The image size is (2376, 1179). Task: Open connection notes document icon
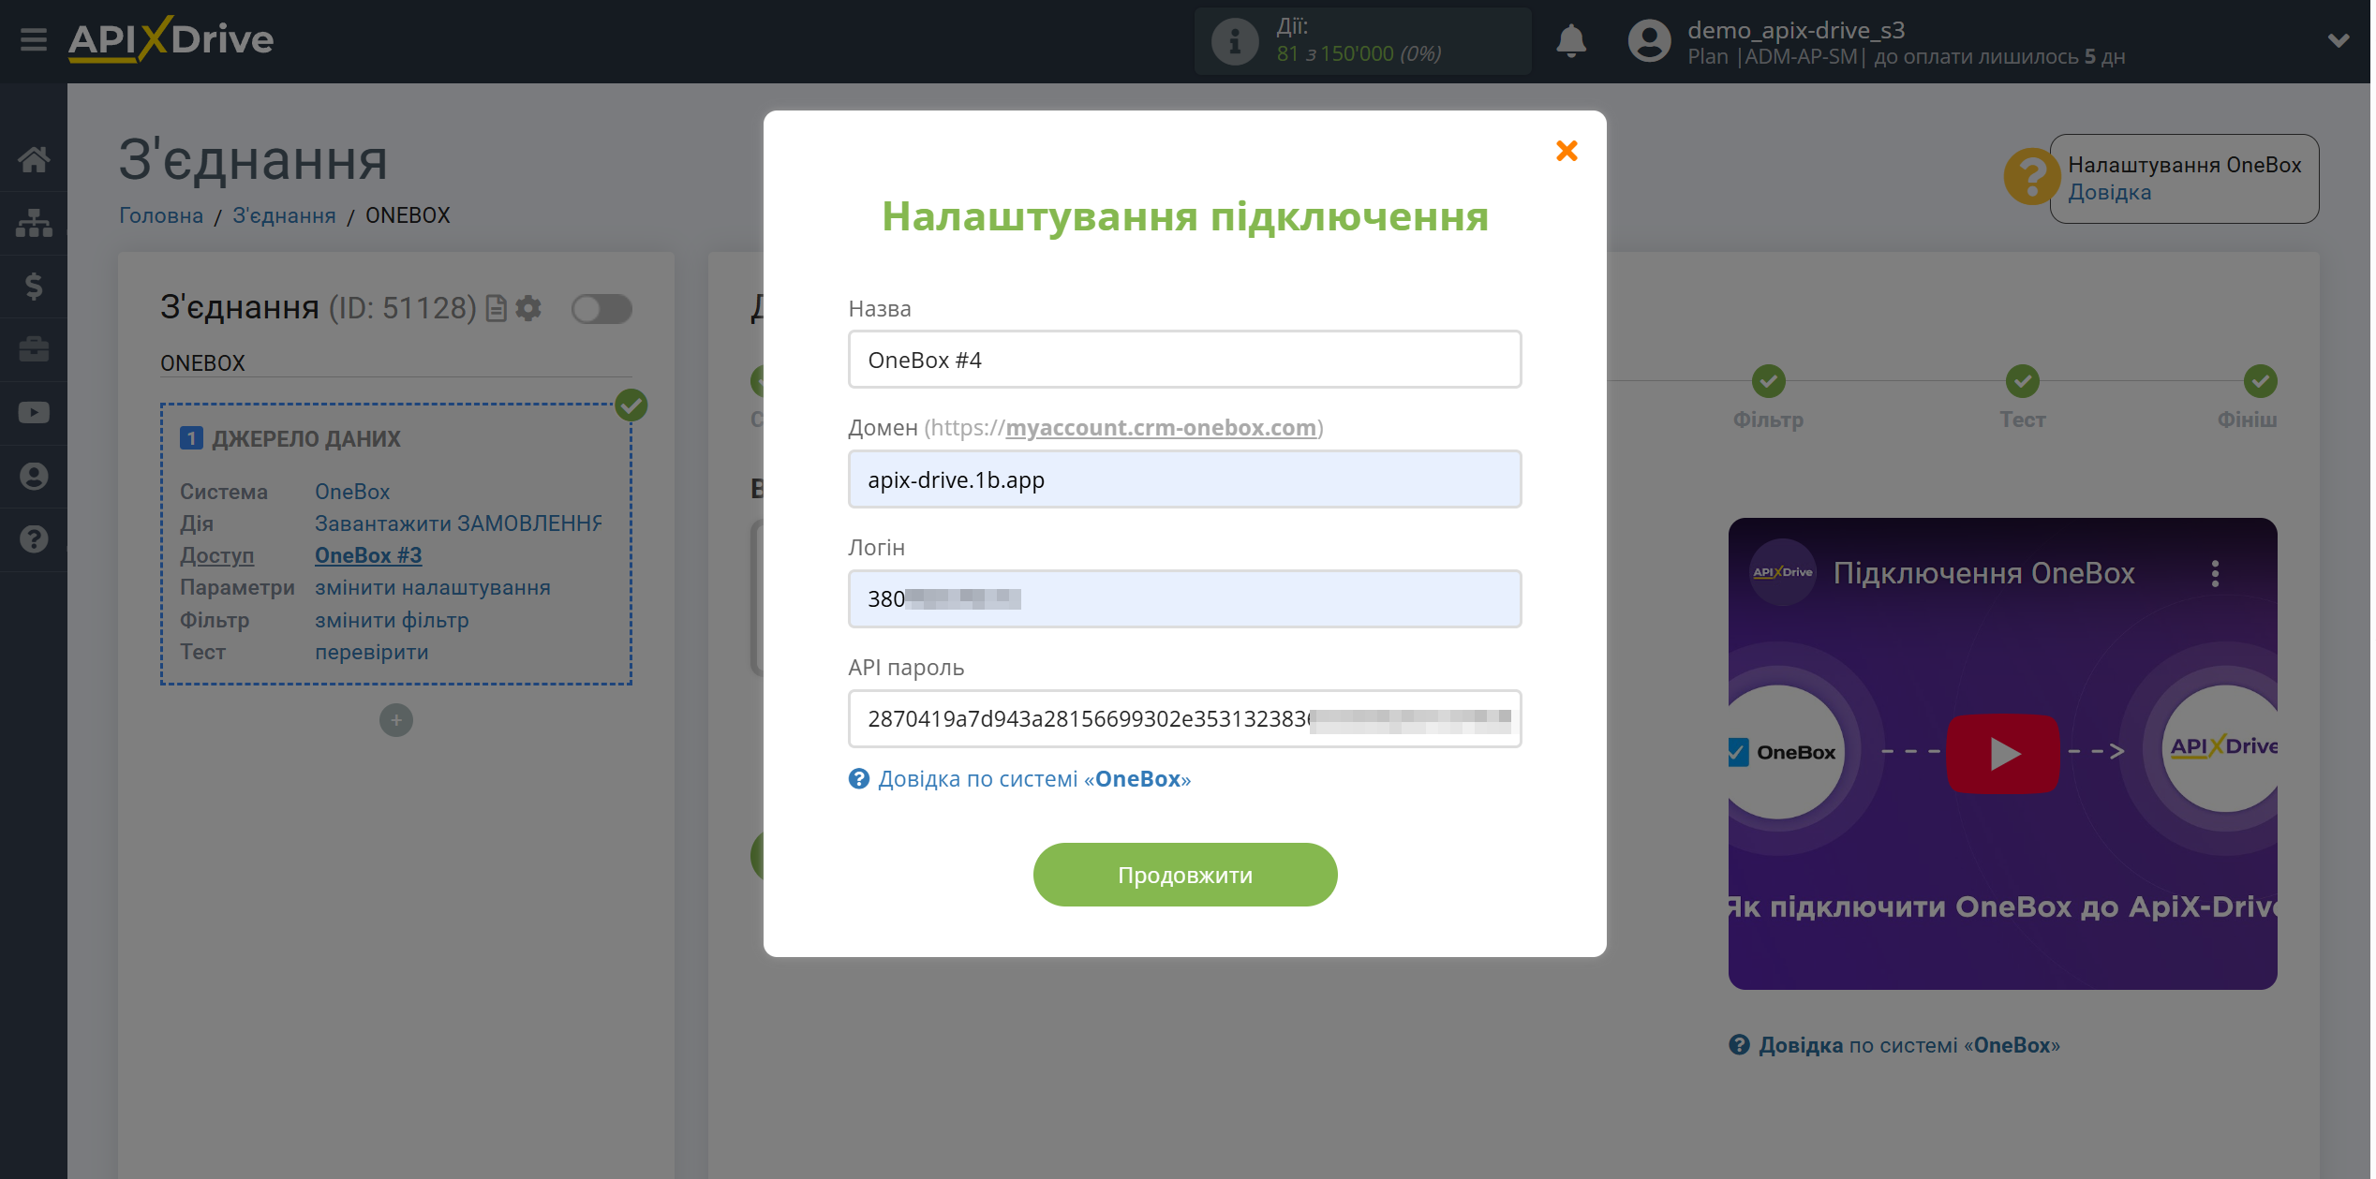[497, 308]
